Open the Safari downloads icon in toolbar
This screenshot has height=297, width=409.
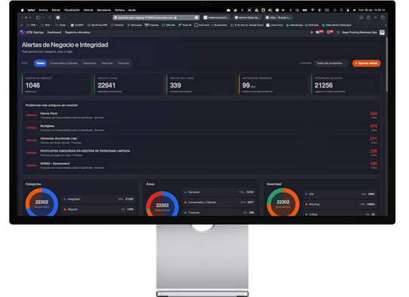pos(361,17)
